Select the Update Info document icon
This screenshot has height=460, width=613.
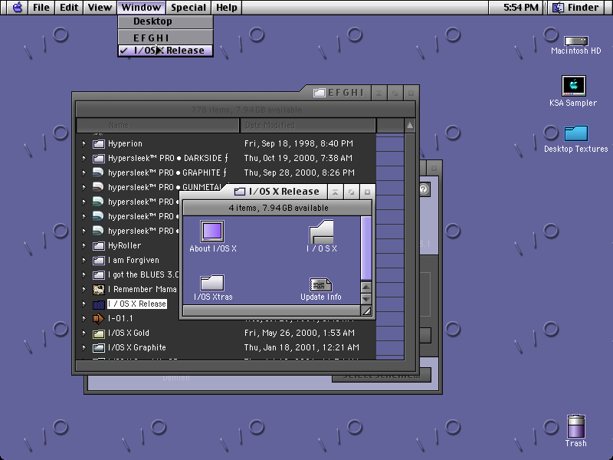[320, 284]
